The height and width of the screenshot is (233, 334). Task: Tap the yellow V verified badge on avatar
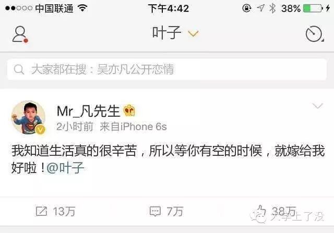(40, 129)
